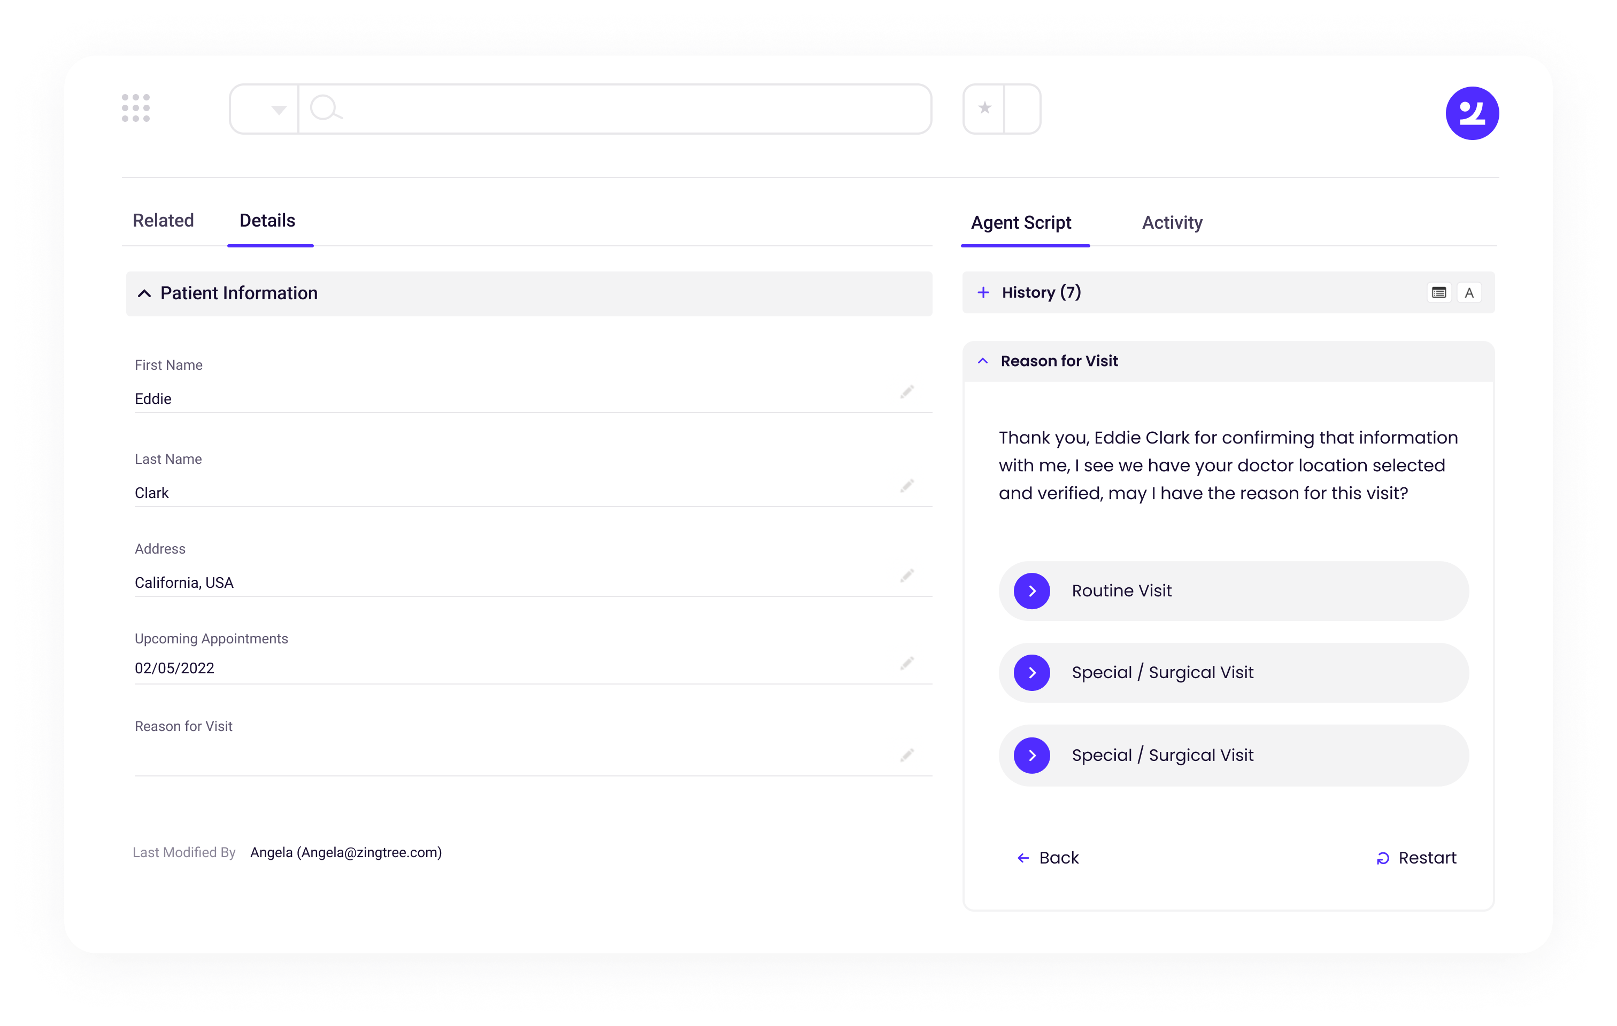Edit Reason for Visit field pencil

click(906, 756)
